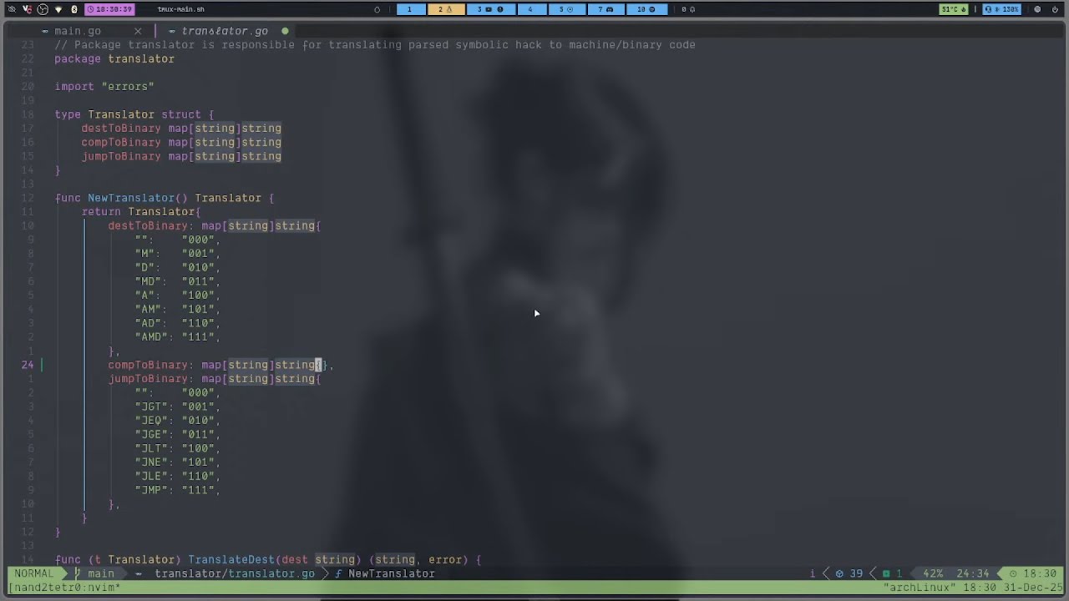The height and width of the screenshot is (601, 1069).
Task: Click the eye-slash icon in top bar
Action: point(12,9)
